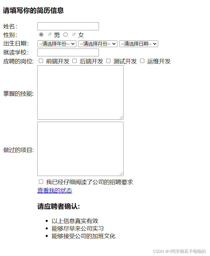Open the 请选择月份 dropdown
Viewport: 210px width, 256px height.
[98, 44]
